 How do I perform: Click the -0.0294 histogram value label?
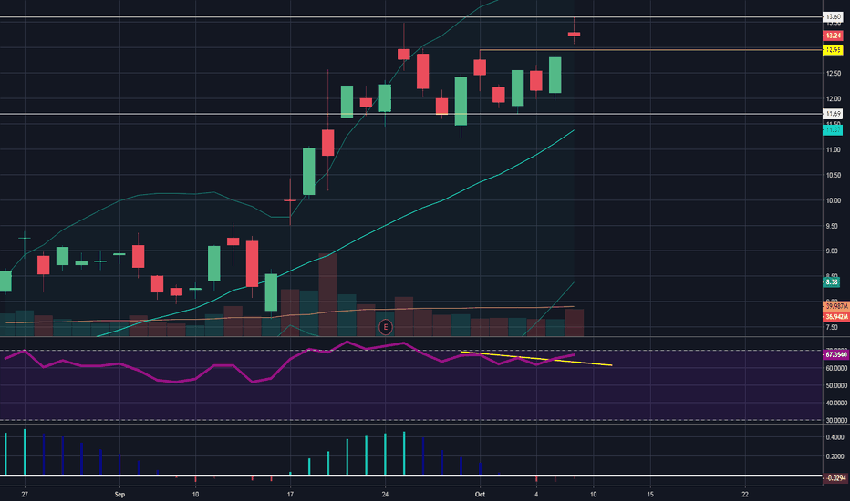pos(834,477)
